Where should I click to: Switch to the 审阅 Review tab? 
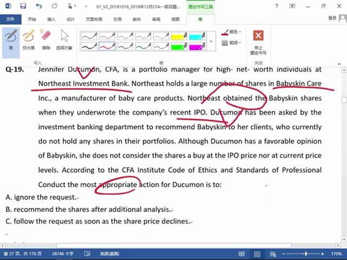coord(156,18)
